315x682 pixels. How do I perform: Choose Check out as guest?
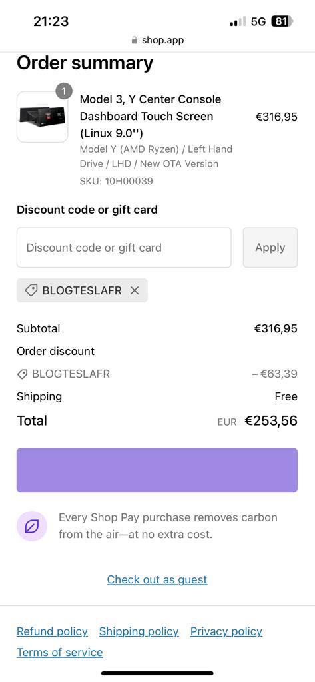[x=157, y=580]
